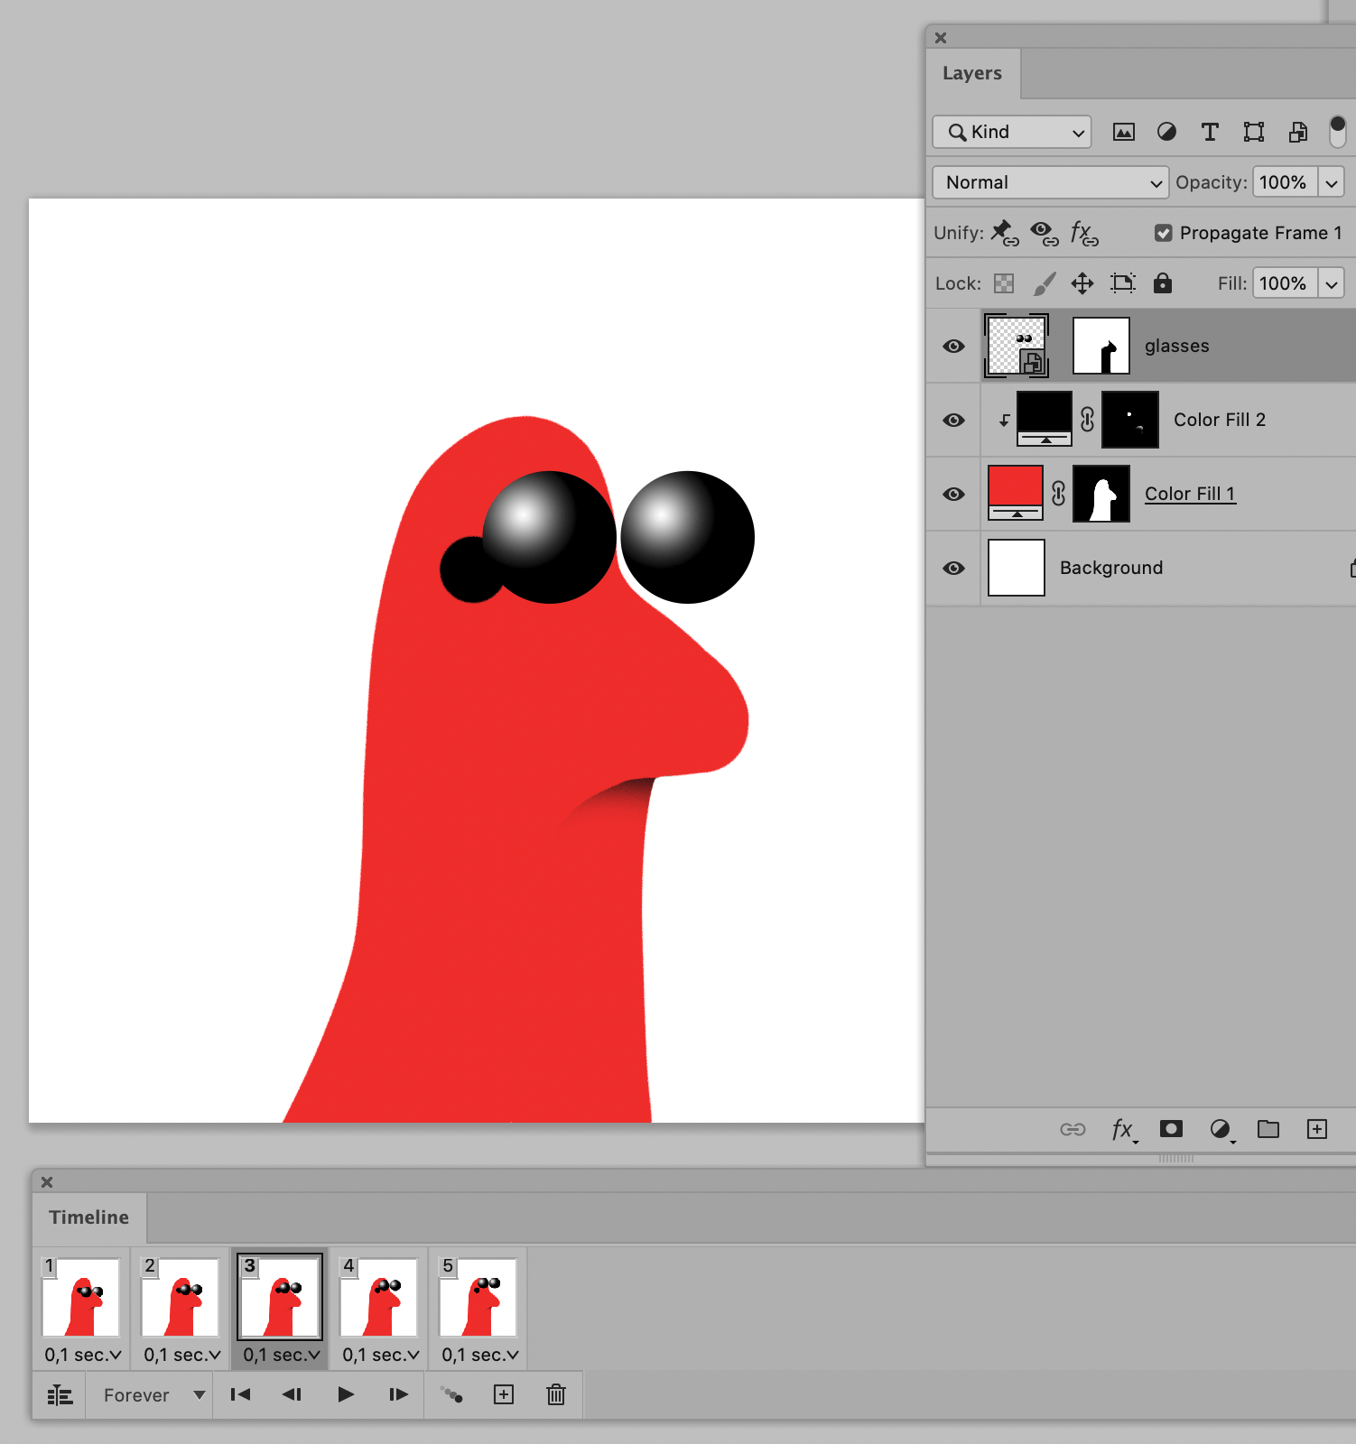The image size is (1356, 1444).
Task: Filter layers by smart object icon
Action: pyautogui.click(x=1297, y=133)
